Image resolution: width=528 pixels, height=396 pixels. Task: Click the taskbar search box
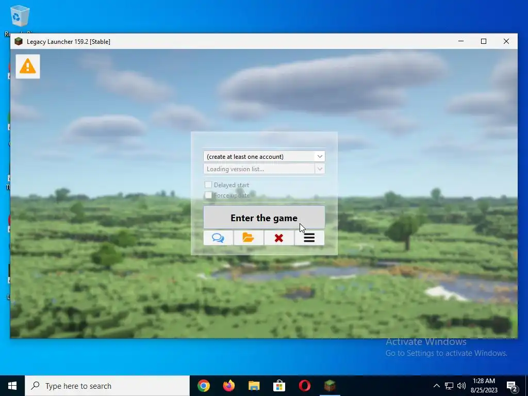[x=107, y=386]
